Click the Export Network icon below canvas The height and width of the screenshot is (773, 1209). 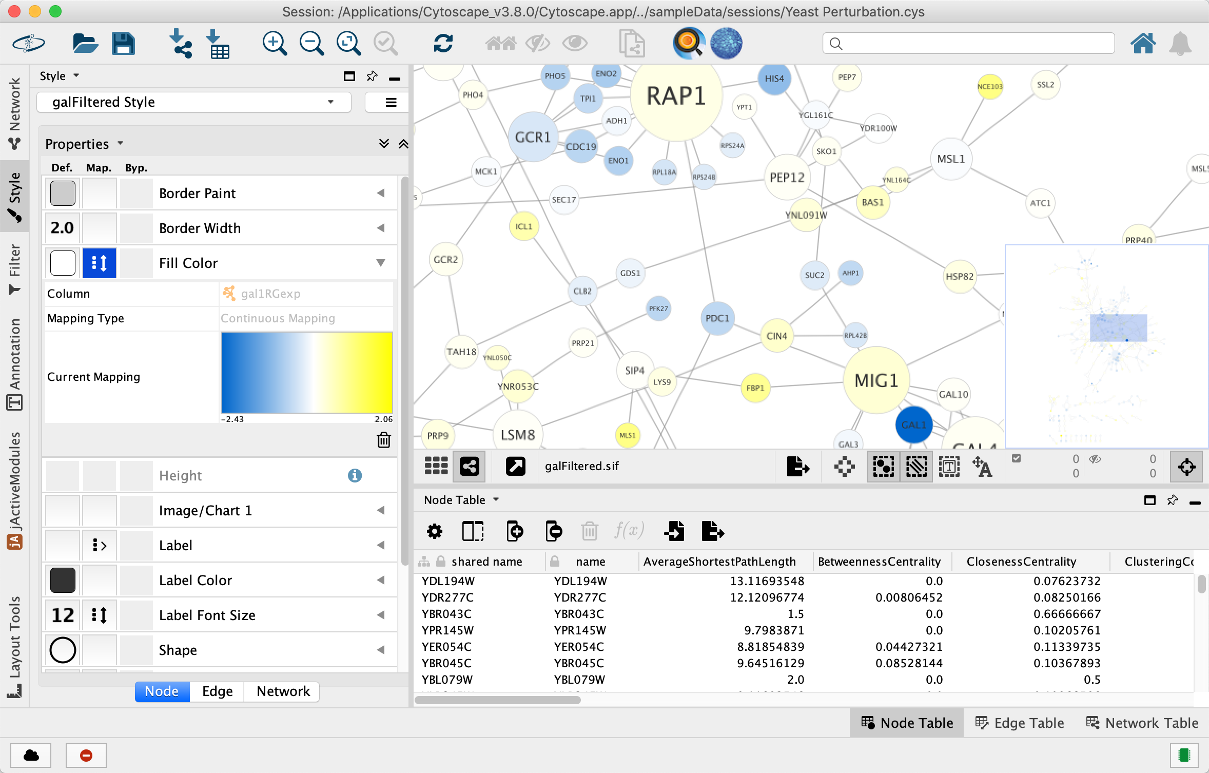coord(797,467)
